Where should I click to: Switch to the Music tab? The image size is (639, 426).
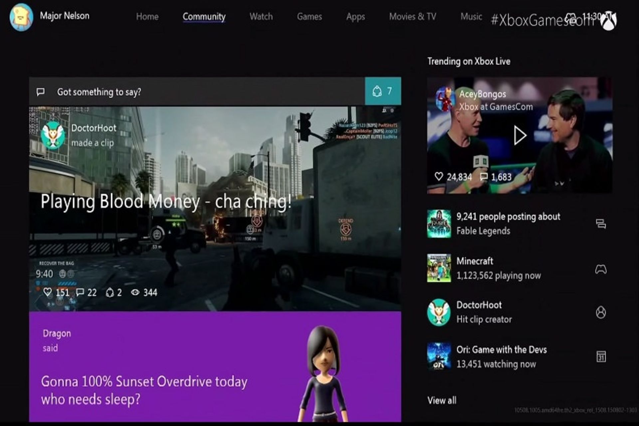click(471, 16)
